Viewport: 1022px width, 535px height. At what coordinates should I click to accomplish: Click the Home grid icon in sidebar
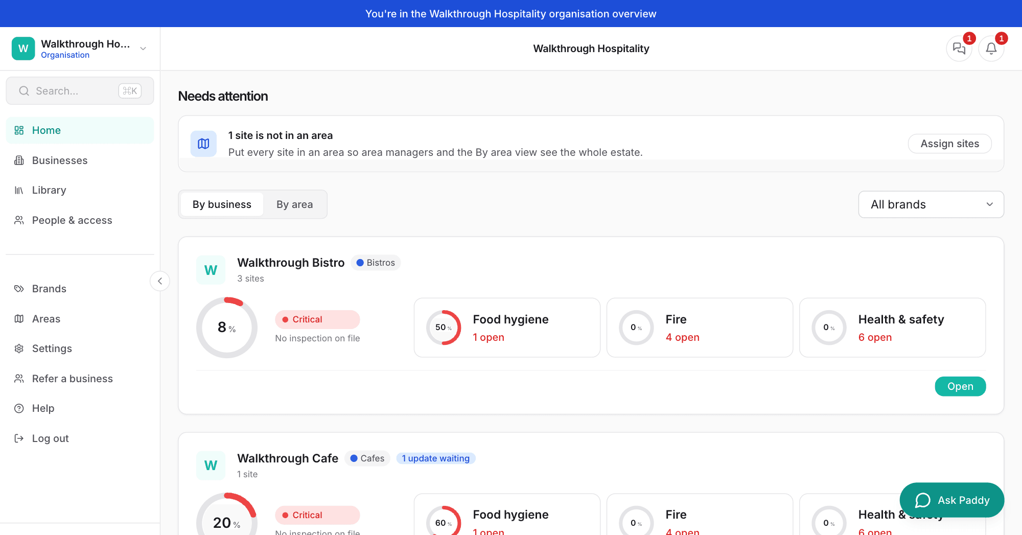tap(19, 130)
